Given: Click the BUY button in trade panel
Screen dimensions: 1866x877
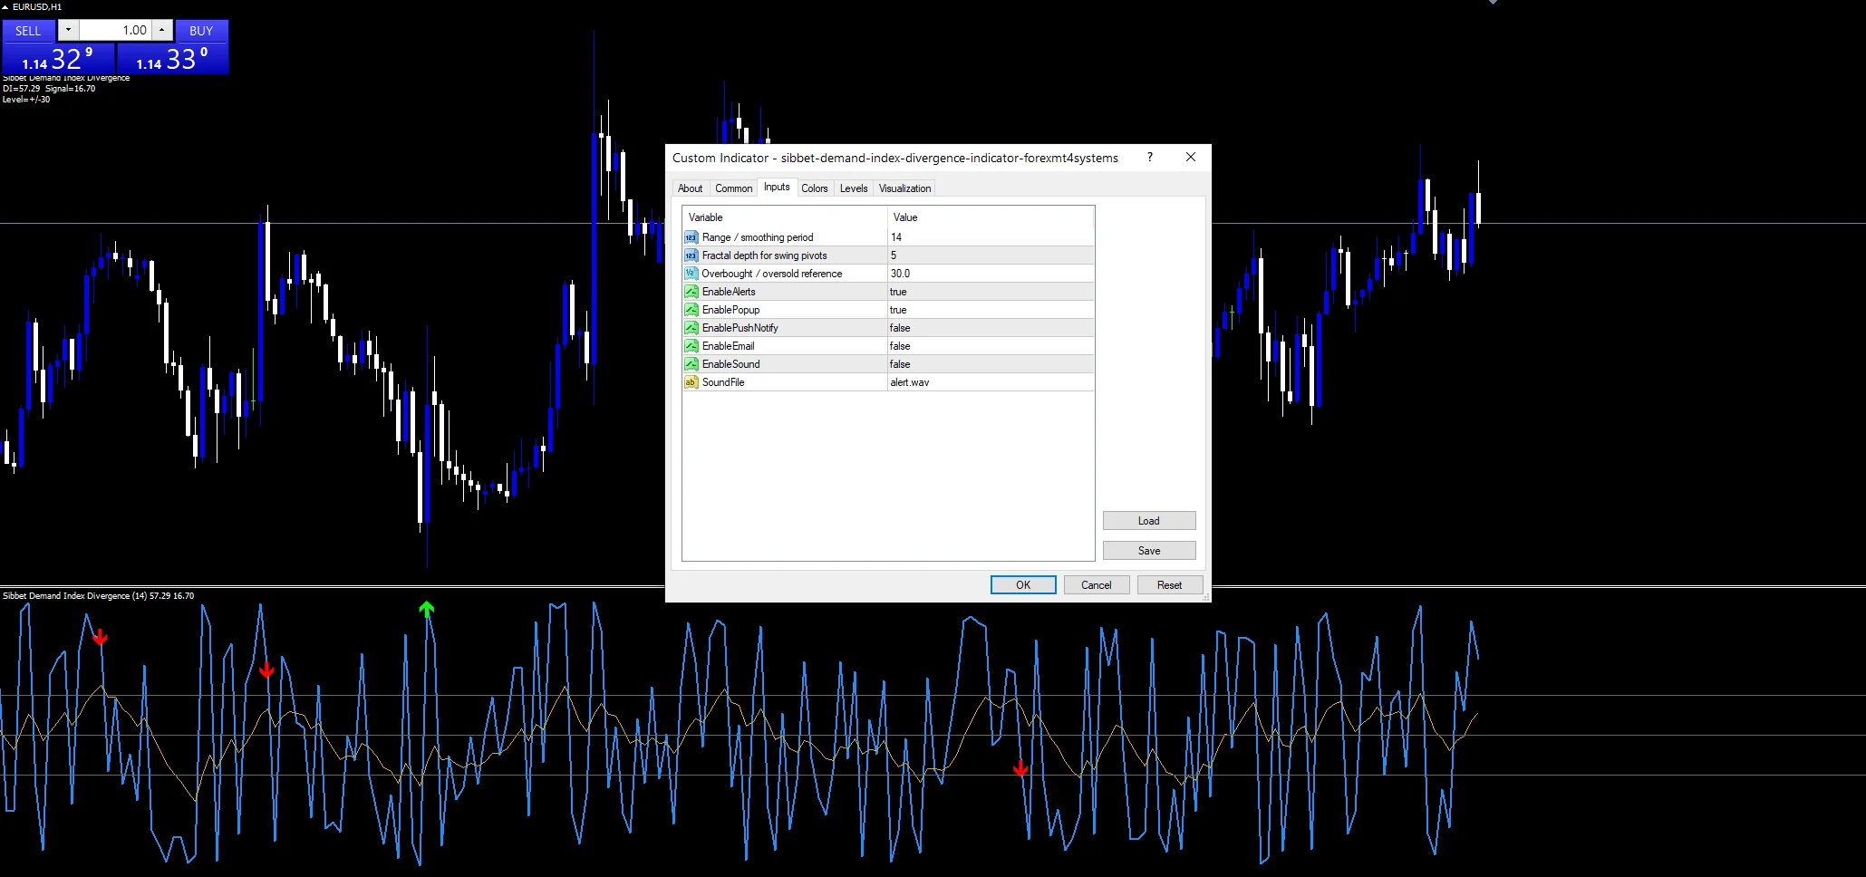Looking at the screenshot, I should coord(201,31).
